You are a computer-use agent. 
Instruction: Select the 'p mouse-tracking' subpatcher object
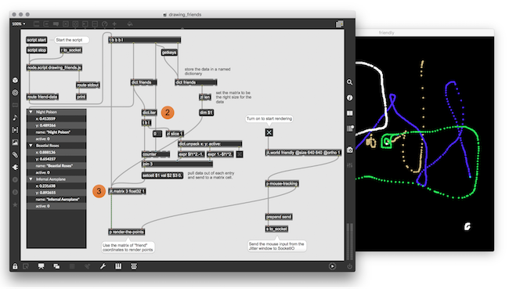pyautogui.click(x=282, y=184)
